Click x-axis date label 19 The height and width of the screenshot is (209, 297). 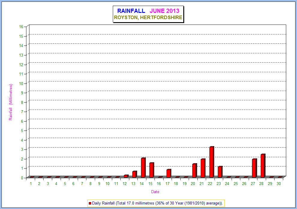[x=184, y=184]
